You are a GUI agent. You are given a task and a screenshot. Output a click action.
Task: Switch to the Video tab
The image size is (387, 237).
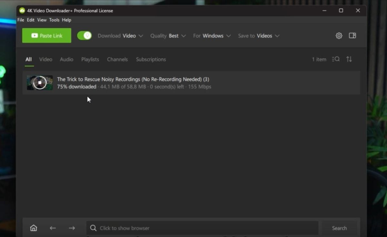(x=46, y=59)
